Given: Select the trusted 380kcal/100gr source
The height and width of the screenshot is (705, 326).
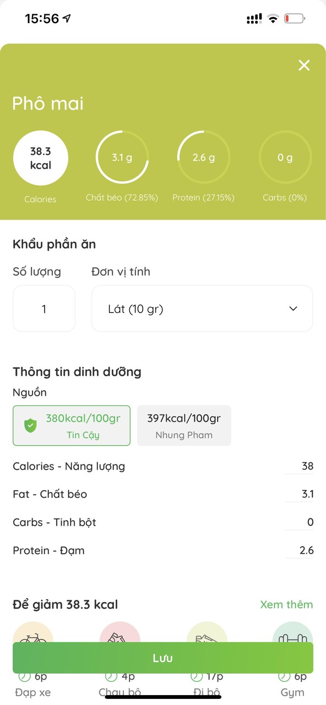Looking at the screenshot, I should point(72,425).
